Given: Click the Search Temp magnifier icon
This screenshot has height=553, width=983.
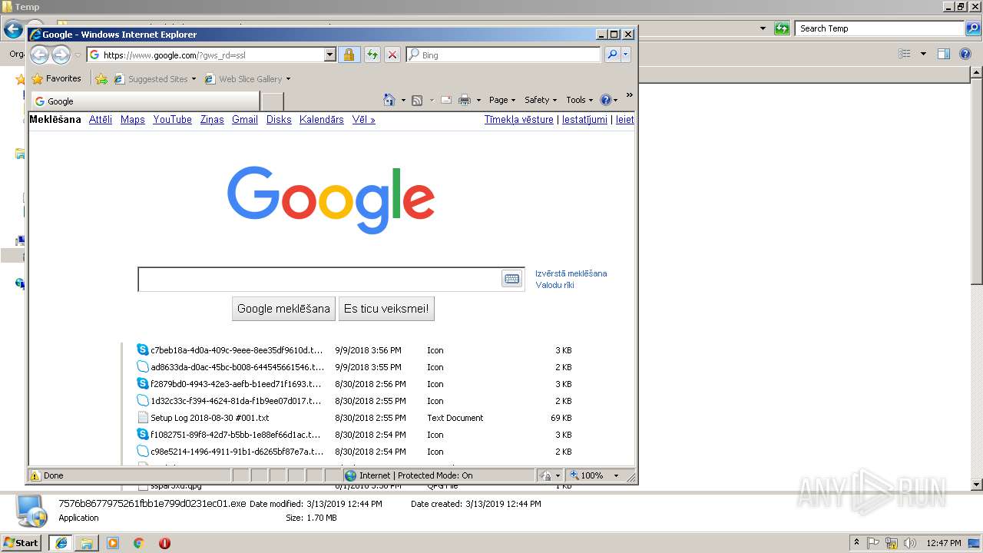Looking at the screenshot, I should 972,28.
